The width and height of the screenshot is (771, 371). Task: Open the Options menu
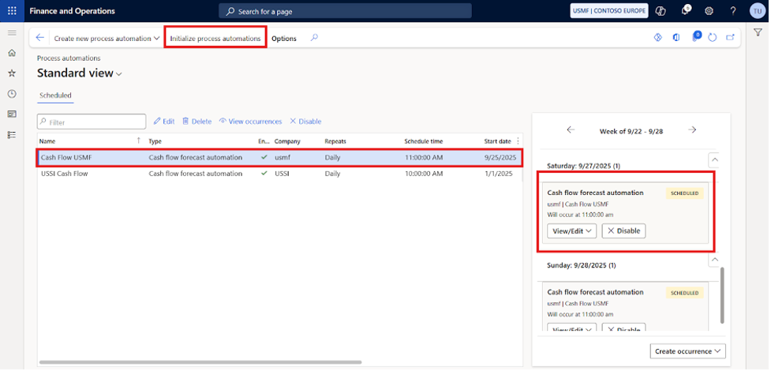click(284, 38)
